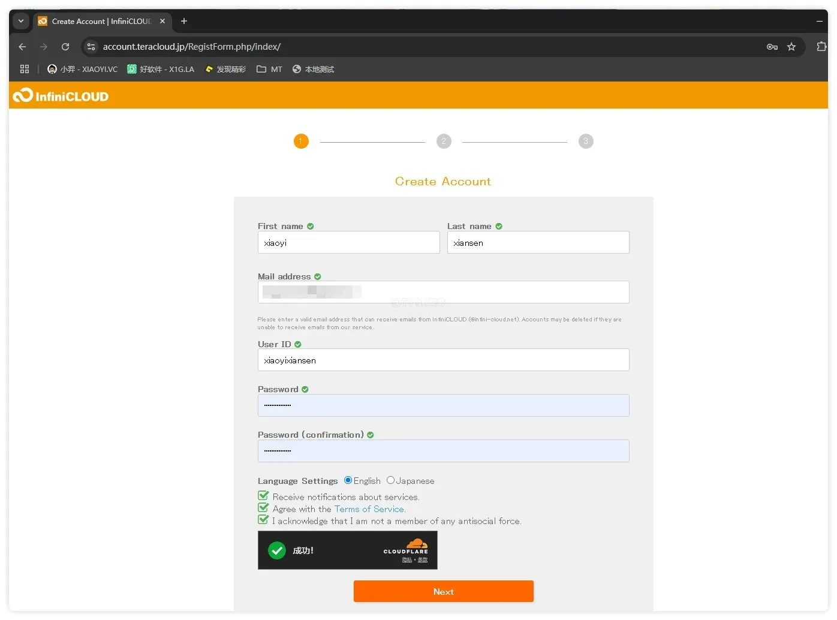Image resolution: width=837 pixels, height=620 pixels.
Task: Open the apps grid in the bookmarks bar
Action: coord(25,69)
